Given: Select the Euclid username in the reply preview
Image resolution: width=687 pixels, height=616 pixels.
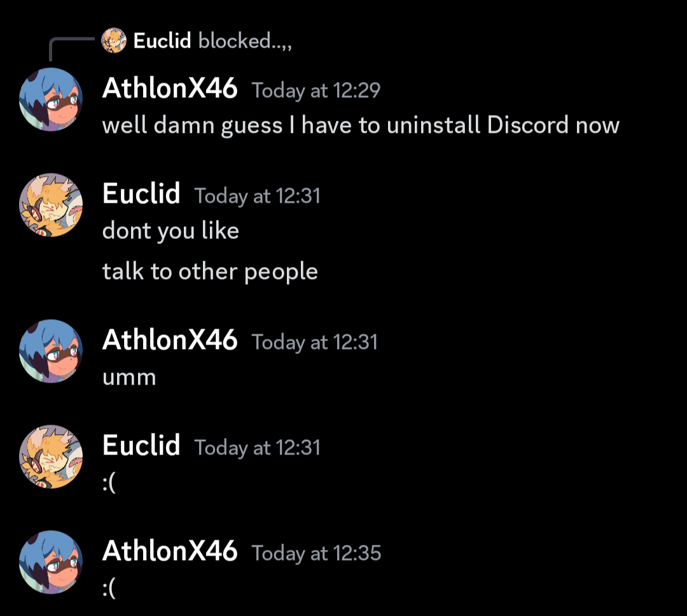Looking at the screenshot, I should click(162, 41).
